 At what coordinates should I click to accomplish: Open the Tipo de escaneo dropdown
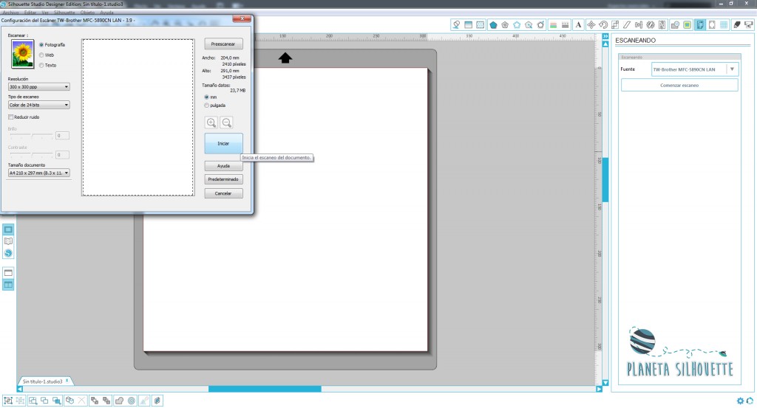click(x=38, y=105)
